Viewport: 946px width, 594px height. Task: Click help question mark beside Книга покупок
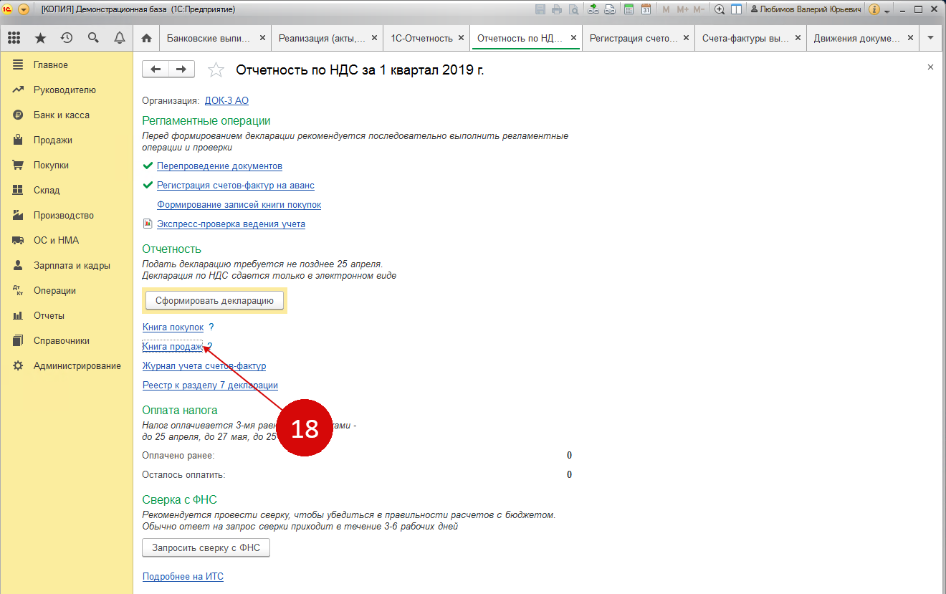[x=211, y=327]
